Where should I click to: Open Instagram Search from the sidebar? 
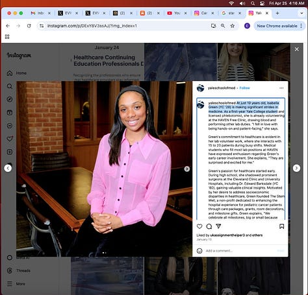tap(10, 86)
